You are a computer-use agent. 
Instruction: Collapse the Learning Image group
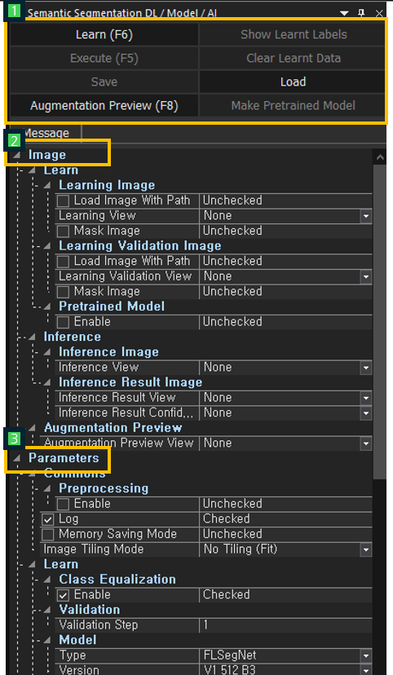(47, 186)
